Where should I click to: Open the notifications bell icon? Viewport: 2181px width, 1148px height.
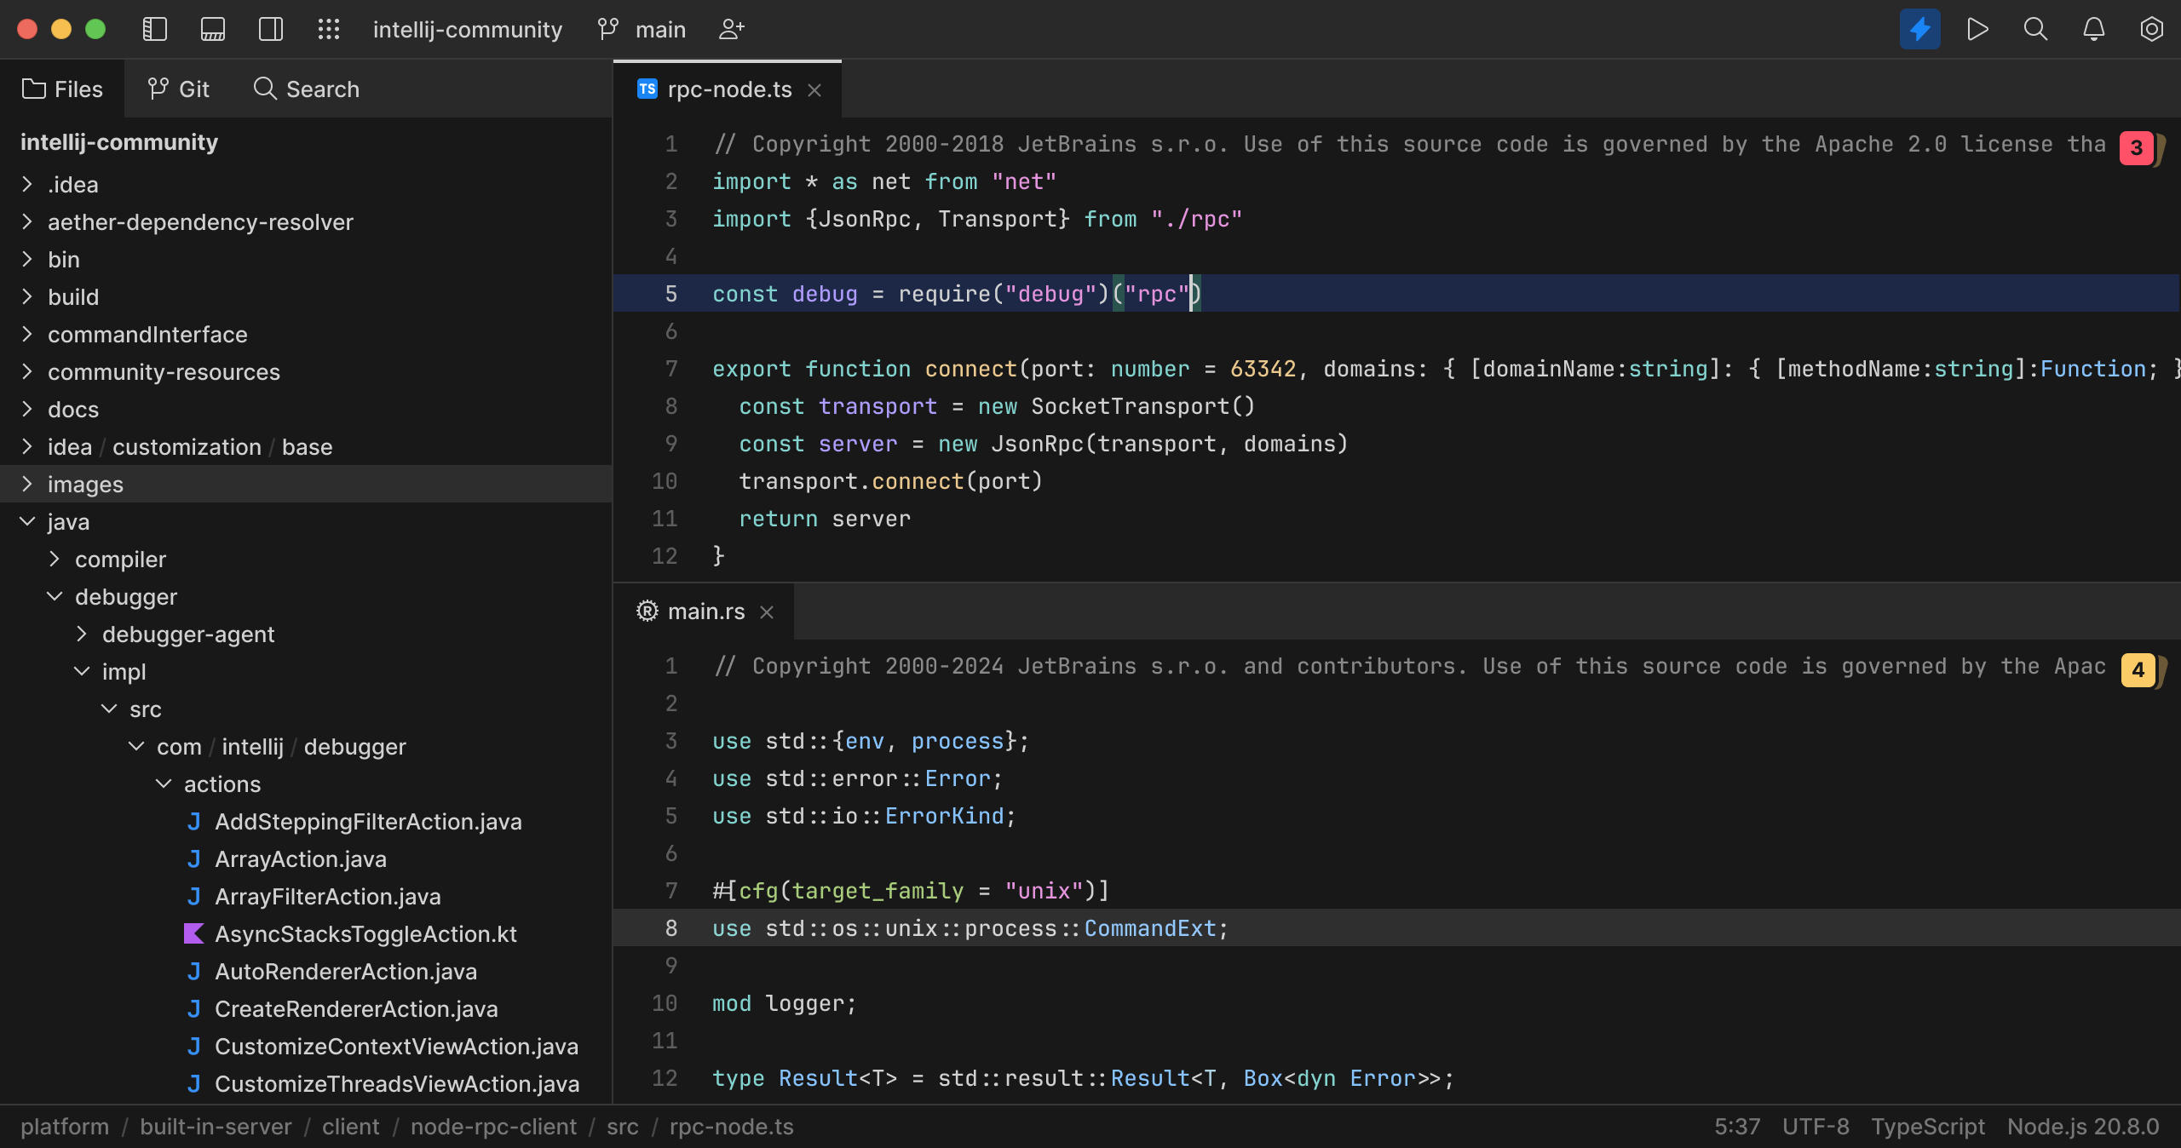tap(2093, 29)
